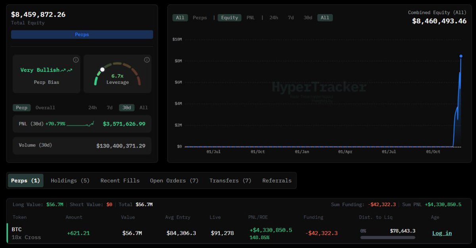Viewport: 476px width, 248px height.
Task: Sort by Token column header
Action: (x=20, y=217)
